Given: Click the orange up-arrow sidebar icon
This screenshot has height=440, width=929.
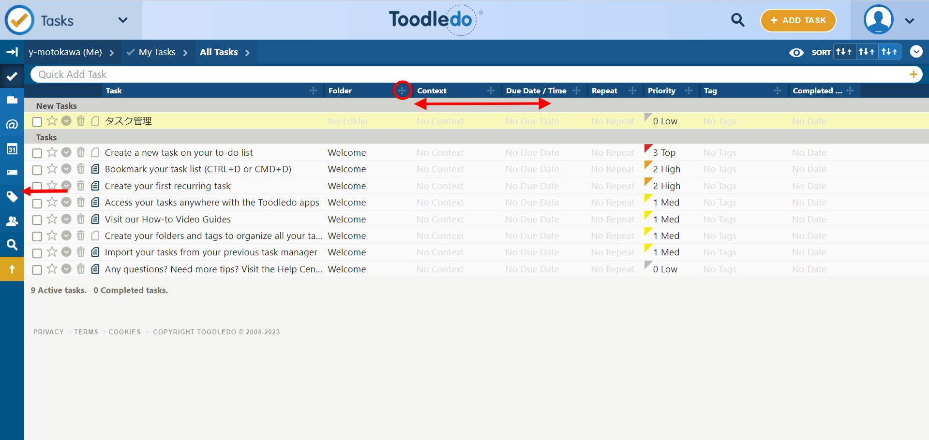Looking at the screenshot, I should tap(12, 269).
